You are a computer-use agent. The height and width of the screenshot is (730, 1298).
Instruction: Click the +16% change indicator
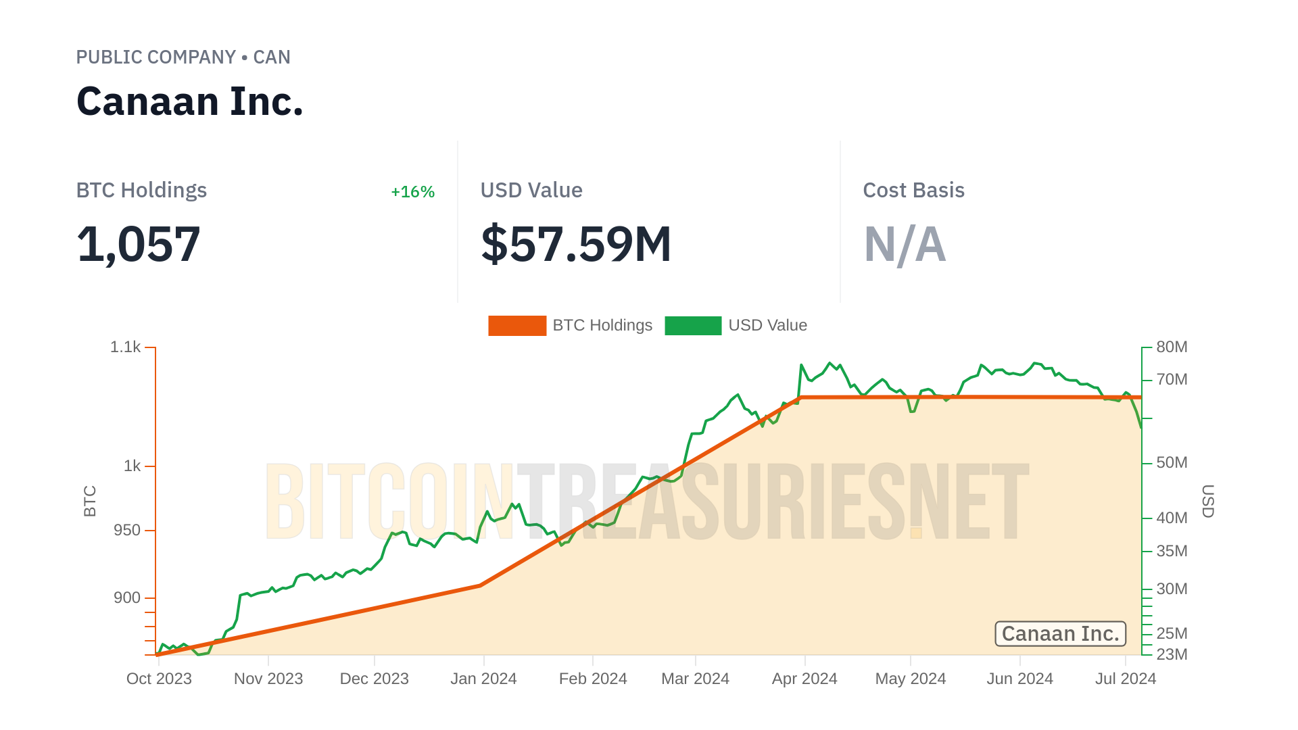[x=412, y=192]
